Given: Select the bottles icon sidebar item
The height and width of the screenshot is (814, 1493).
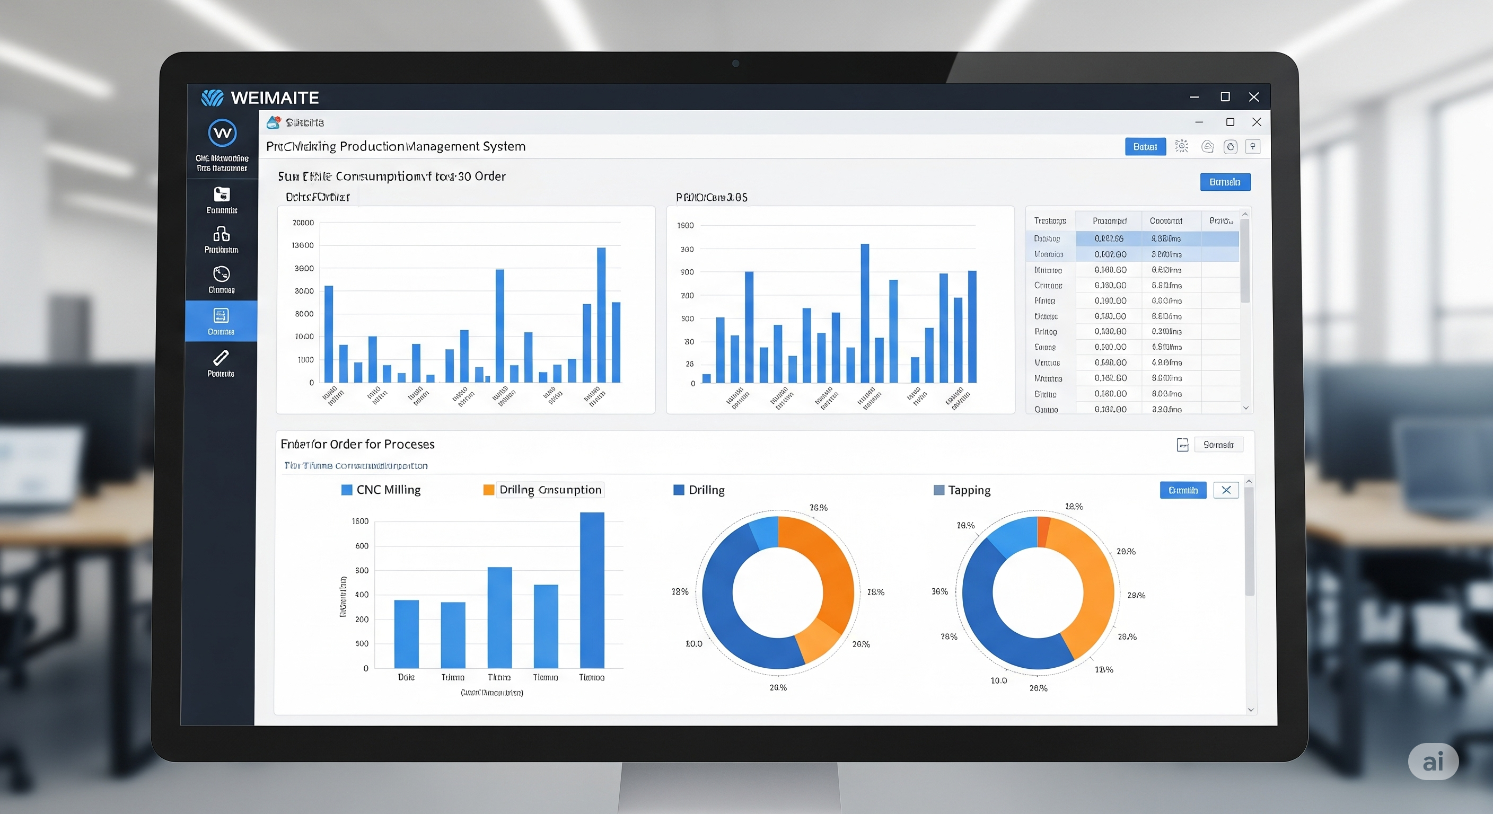Looking at the screenshot, I should coord(222,234).
